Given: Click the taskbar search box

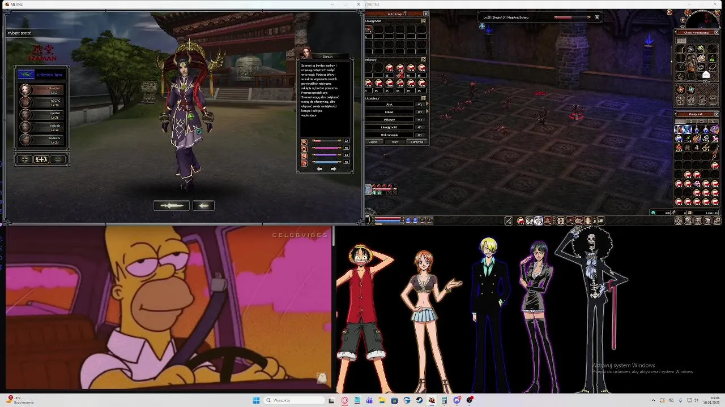Looking at the screenshot, I should point(295,400).
